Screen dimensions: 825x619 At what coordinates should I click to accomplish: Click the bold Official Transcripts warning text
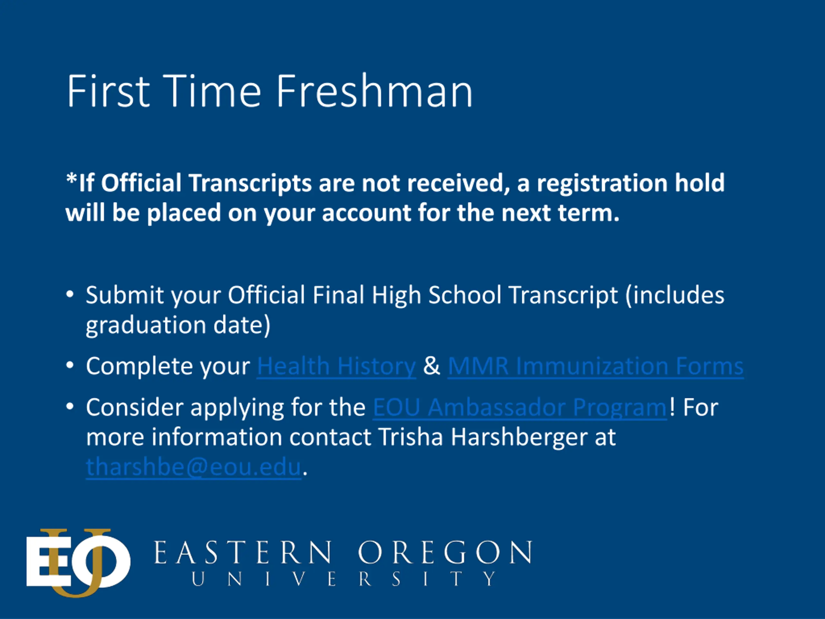tap(395, 197)
